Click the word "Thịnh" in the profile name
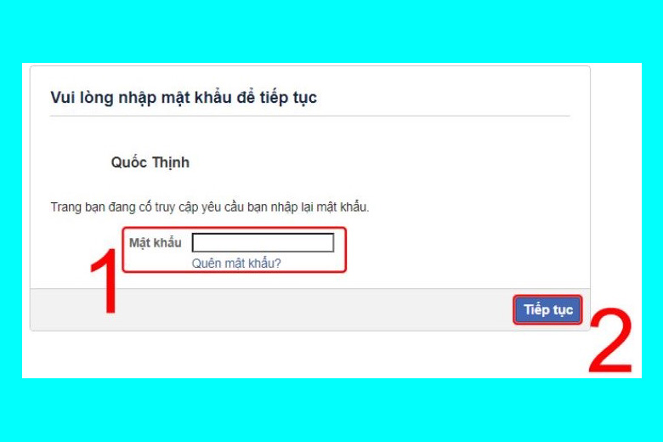 [x=170, y=162]
